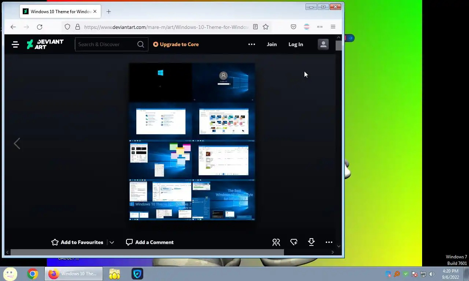The height and width of the screenshot is (281, 469).
Task: Click the Firefox forward button
Action: tap(26, 27)
